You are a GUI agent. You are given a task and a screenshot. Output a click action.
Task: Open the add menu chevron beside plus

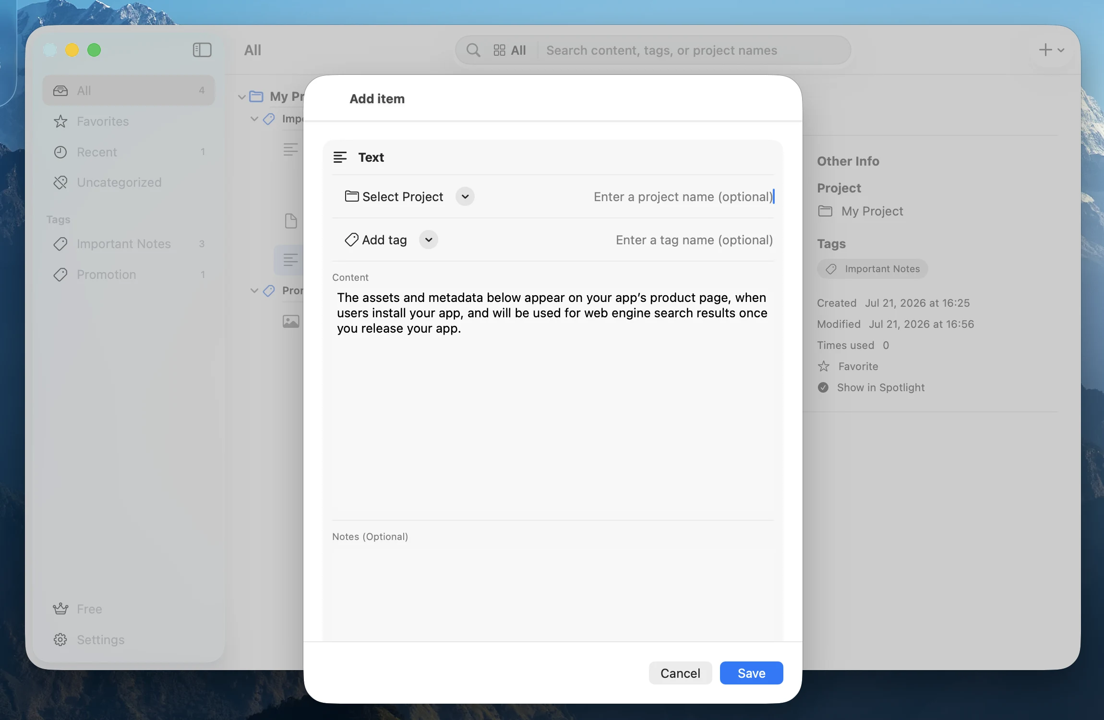[1061, 50]
